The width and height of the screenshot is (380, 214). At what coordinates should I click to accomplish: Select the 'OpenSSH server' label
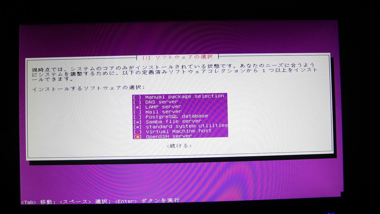pos(169,136)
